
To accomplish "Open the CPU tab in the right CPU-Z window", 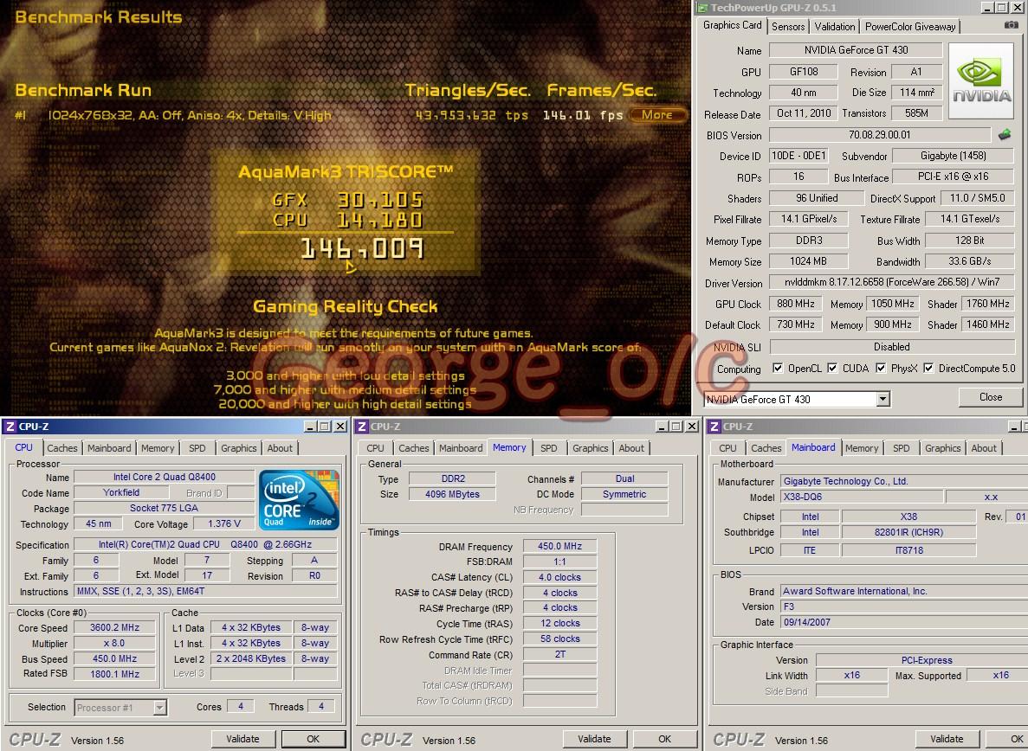I will coord(727,448).
